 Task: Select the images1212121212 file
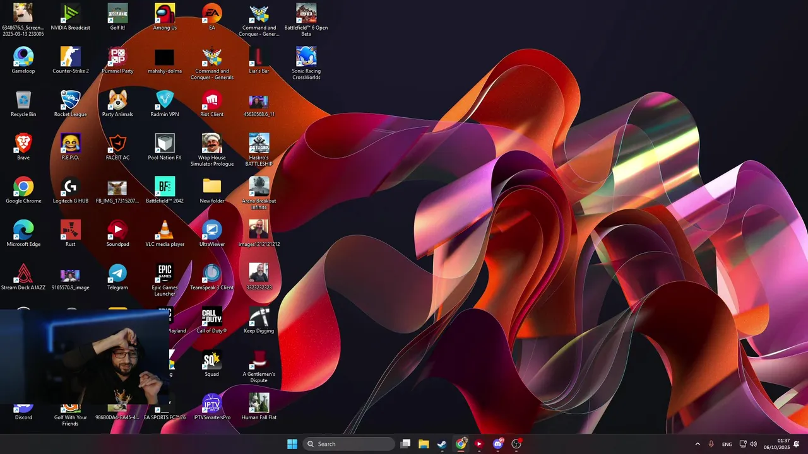[259, 234]
